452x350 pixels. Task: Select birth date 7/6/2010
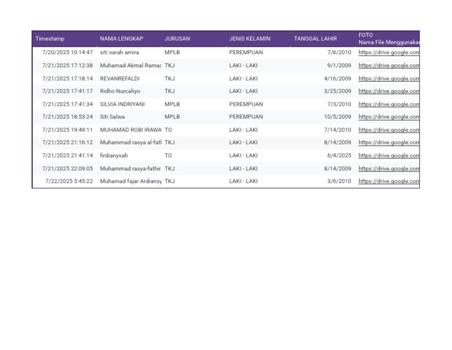point(339,52)
